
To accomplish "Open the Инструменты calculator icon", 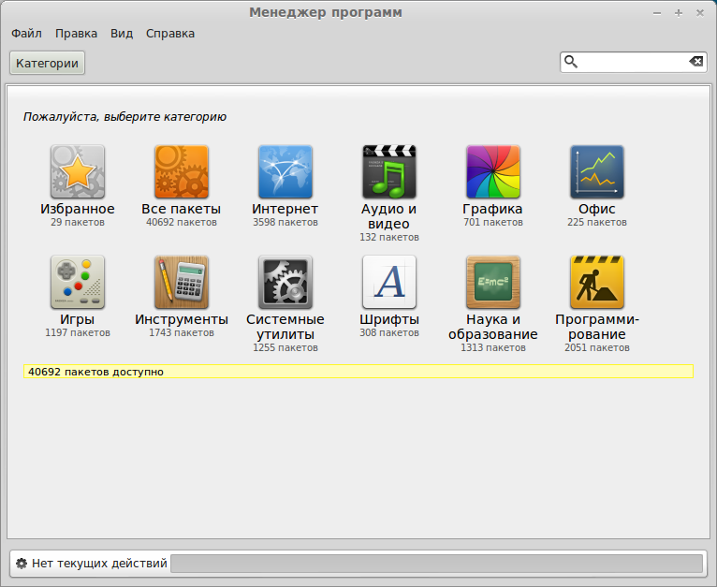I will [182, 283].
